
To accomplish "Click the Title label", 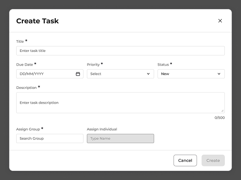I will point(20,41).
